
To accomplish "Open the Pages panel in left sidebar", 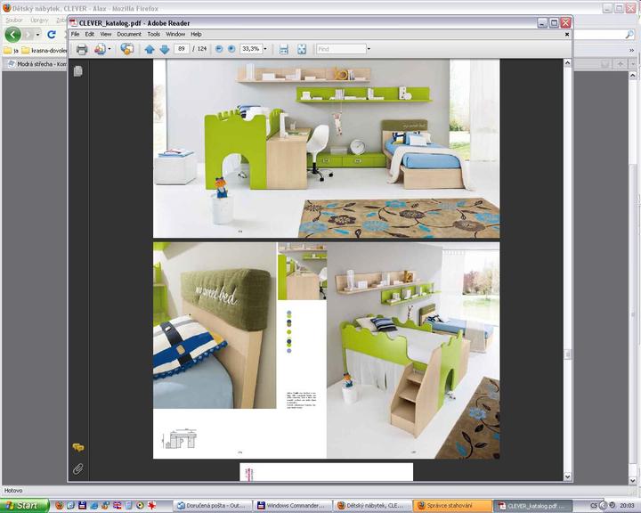I will pos(78,70).
